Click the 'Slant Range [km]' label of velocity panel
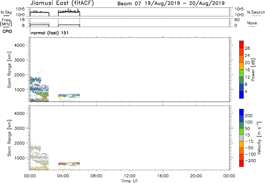The height and width of the screenshot is (183, 265). click(9, 138)
